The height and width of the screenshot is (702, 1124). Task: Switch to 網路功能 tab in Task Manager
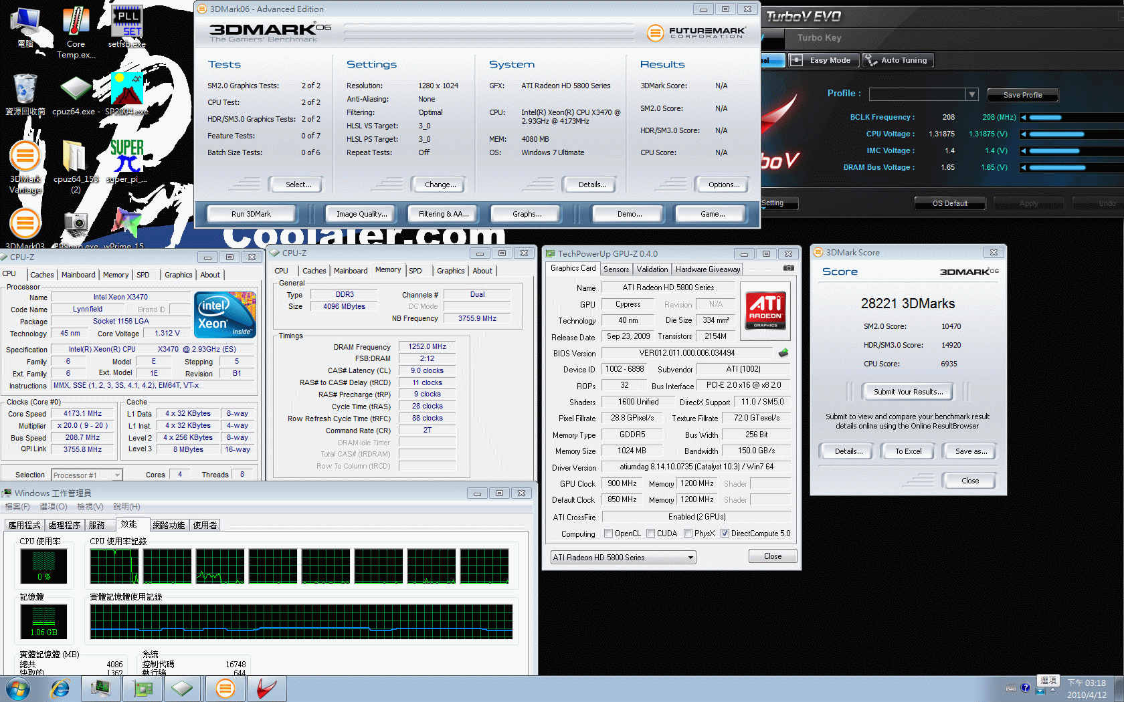[x=169, y=525]
